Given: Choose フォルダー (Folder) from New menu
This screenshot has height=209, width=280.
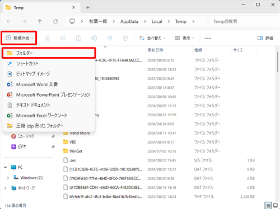Looking at the screenshot, I should [x=49, y=53].
